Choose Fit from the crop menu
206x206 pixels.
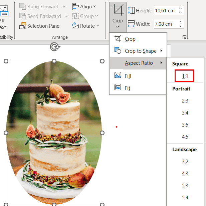[x=128, y=88]
